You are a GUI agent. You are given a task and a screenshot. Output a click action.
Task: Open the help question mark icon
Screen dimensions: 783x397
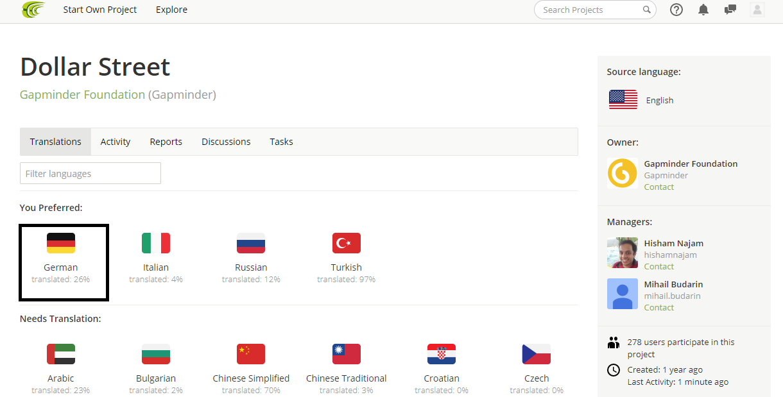point(676,10)
